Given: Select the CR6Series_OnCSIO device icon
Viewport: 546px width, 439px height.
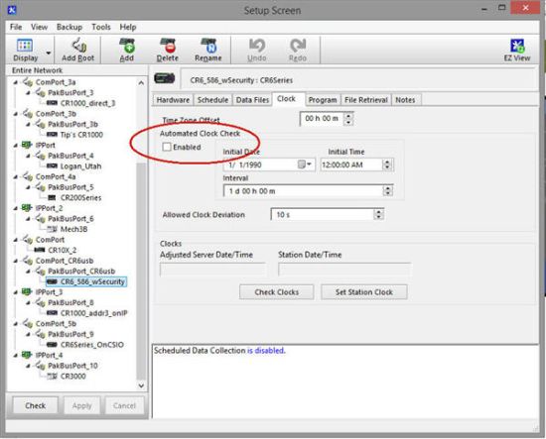Looking at the screenshot, I should pos(52,345).
